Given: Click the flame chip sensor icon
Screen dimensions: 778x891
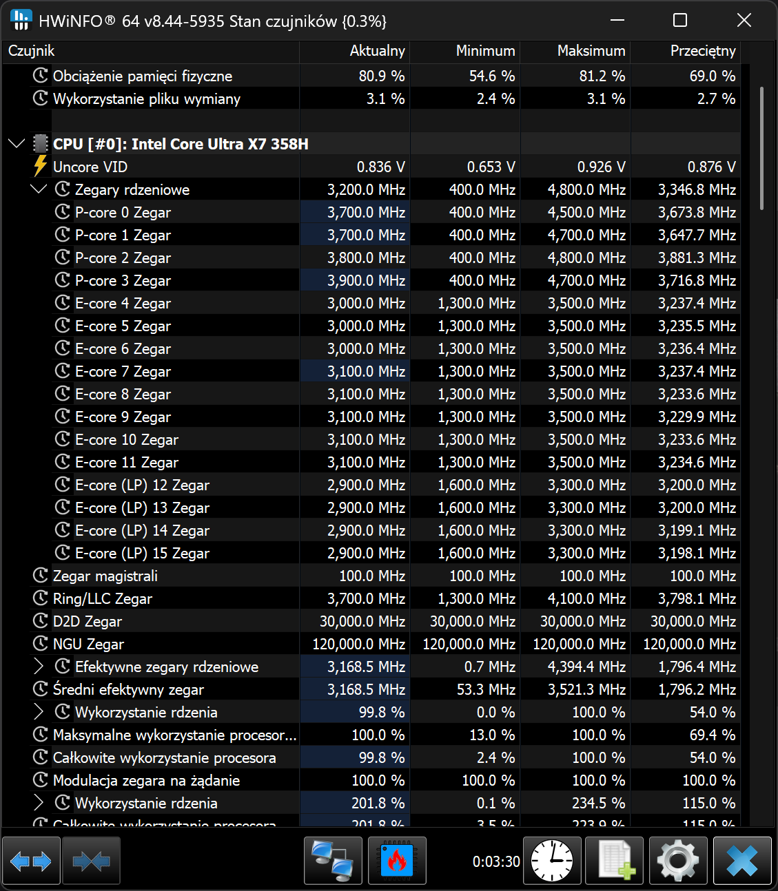Looking at the screenshot, I should [397, 861].
